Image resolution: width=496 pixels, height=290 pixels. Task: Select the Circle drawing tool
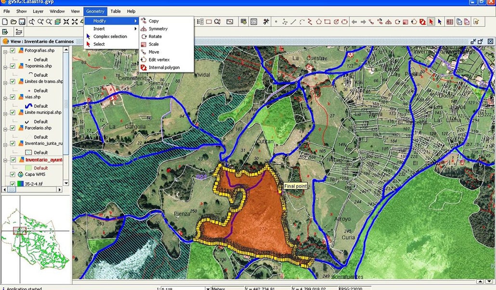click(336, 22)
